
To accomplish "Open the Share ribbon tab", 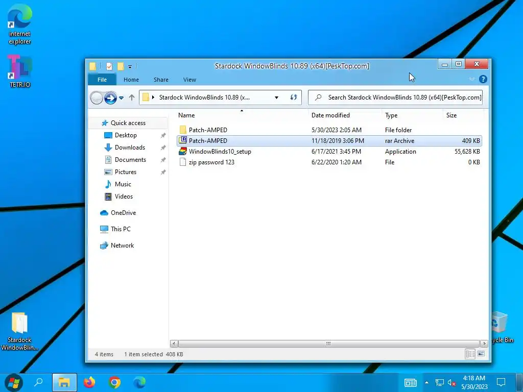I will (161, 80).
